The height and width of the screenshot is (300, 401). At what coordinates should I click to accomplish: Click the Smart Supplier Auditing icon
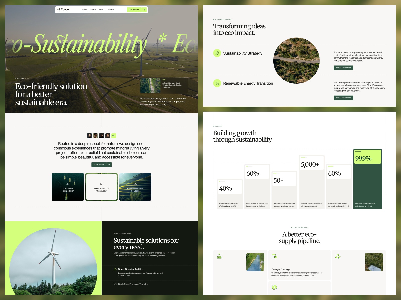click(115, 269)
